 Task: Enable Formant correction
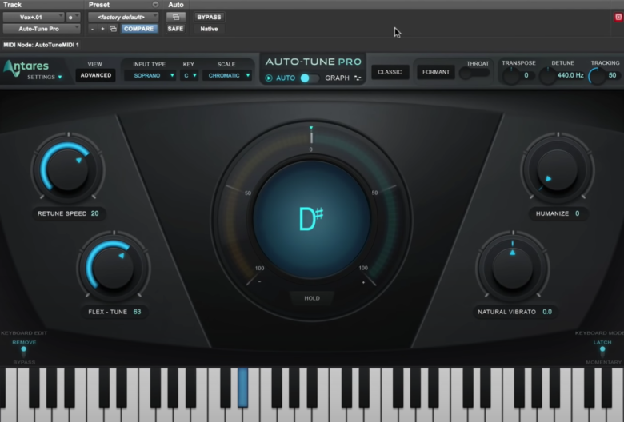[x=436, y=72]
